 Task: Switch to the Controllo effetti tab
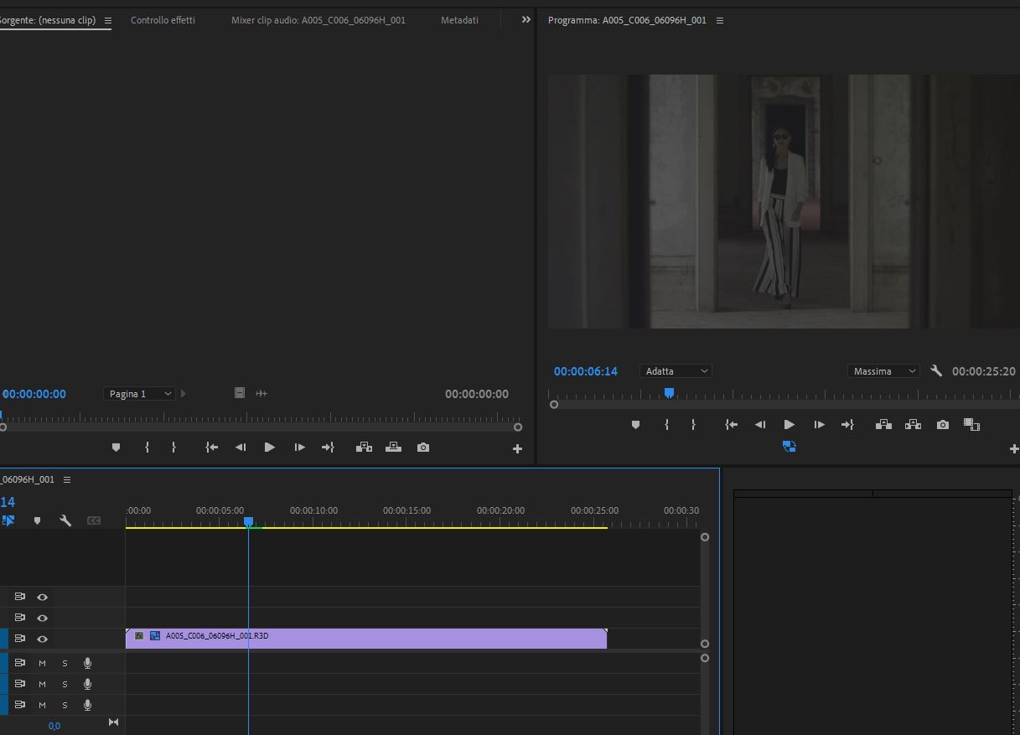[163, 19]
